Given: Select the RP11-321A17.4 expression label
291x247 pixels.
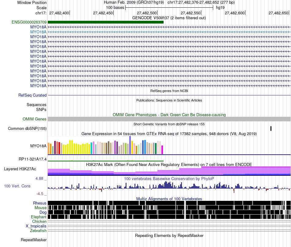Looking at the screenshot, I should pyautogui.click(x=32, y=159).
